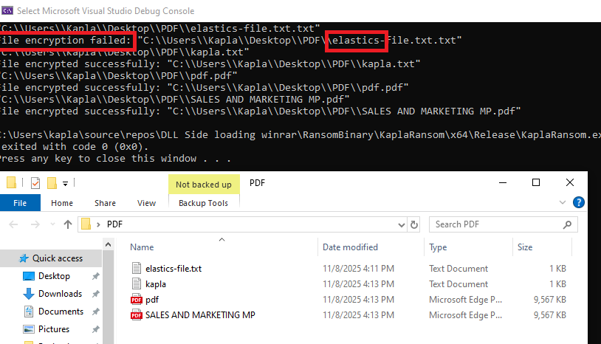The width and height of the screenshot is (601, 344).
Task: Open the View ribbon tab
Action: click(x=146, y=203)
